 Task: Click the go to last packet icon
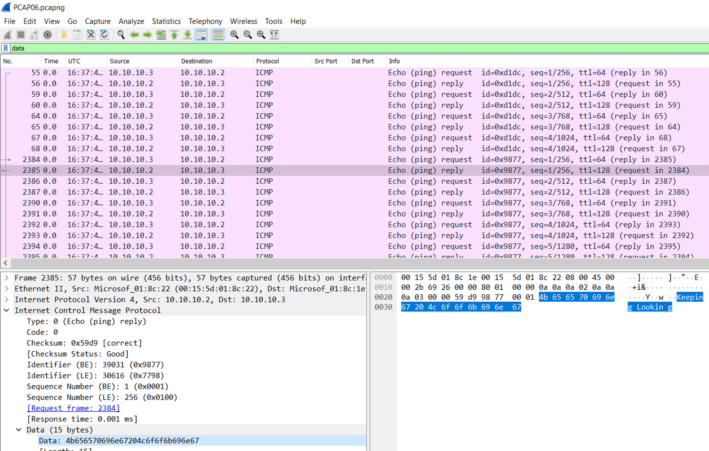pos(188,34)
